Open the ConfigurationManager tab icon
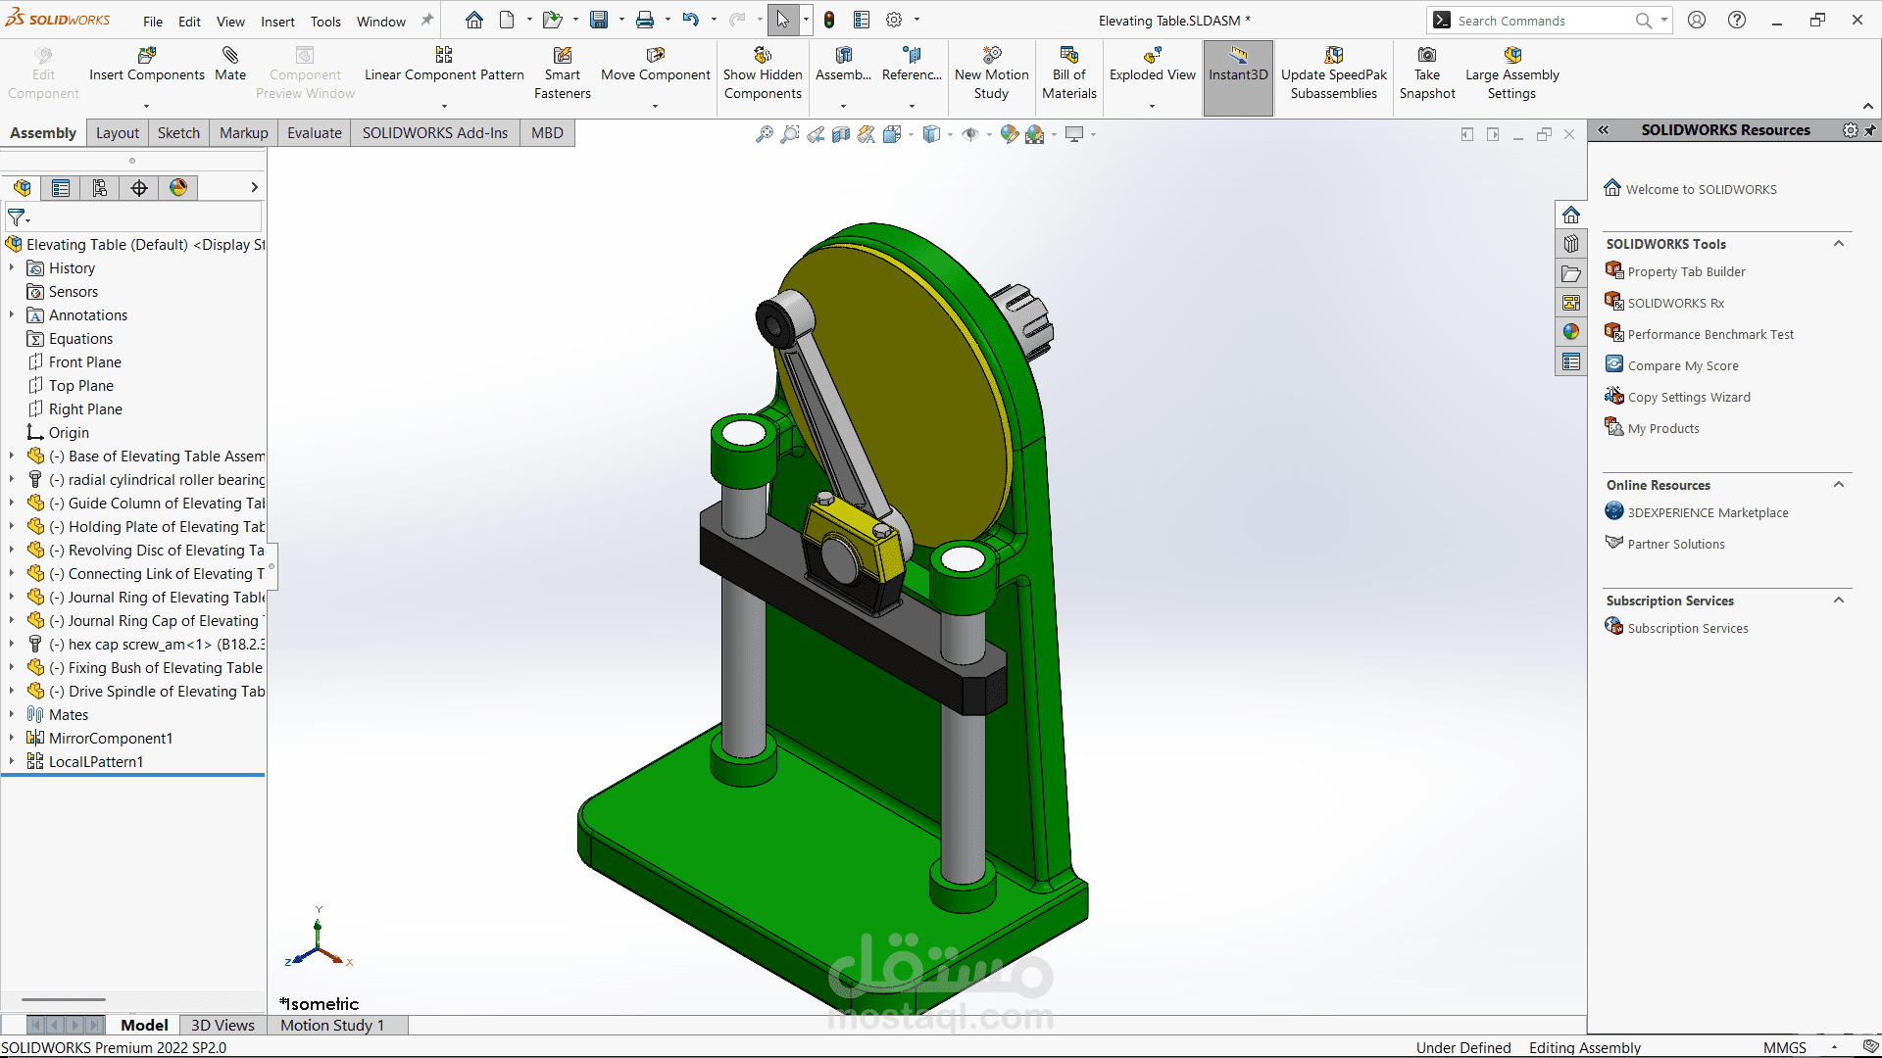 pyautogui.click(x=100, y=188)
